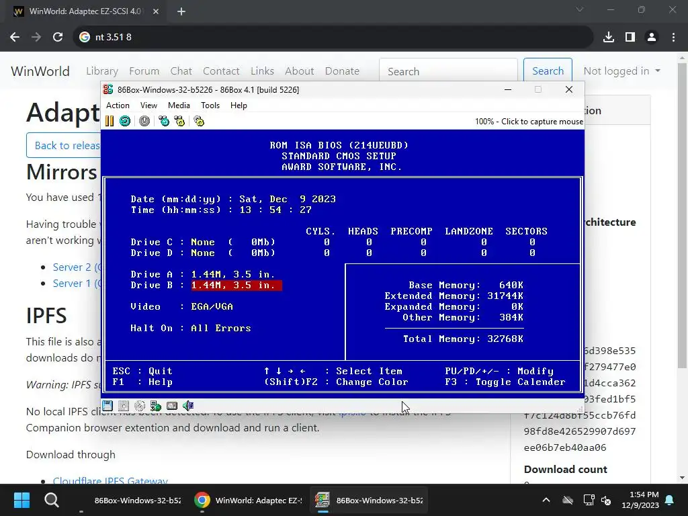Click into emulator BIOS screen to capture mouse

tap(343, 263)
